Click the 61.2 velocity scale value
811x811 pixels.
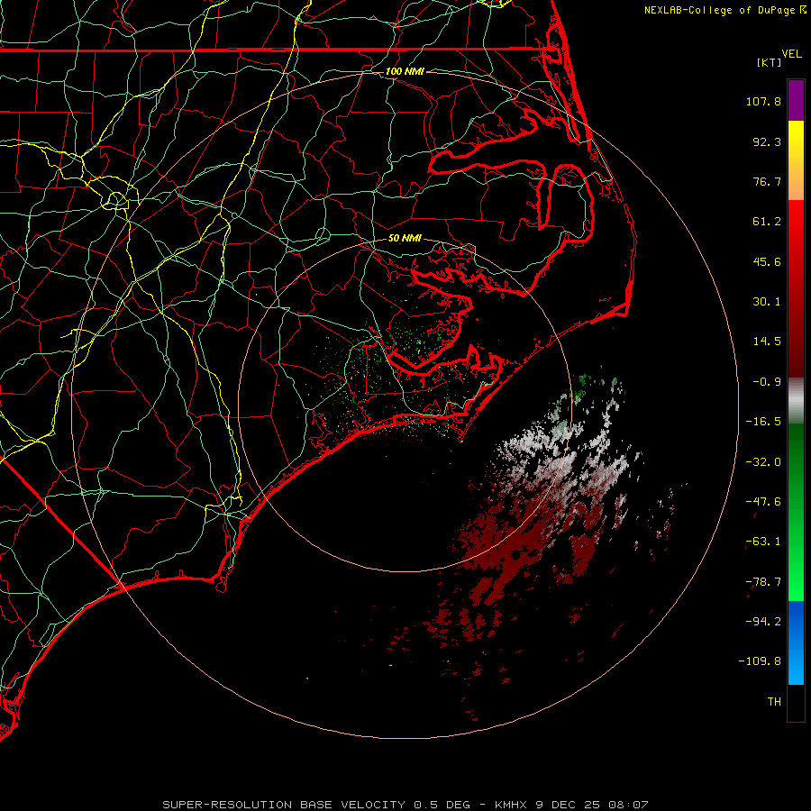[x=767, y=222]
